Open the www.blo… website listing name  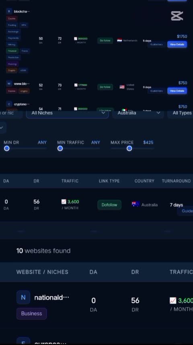tap(22, 84)
